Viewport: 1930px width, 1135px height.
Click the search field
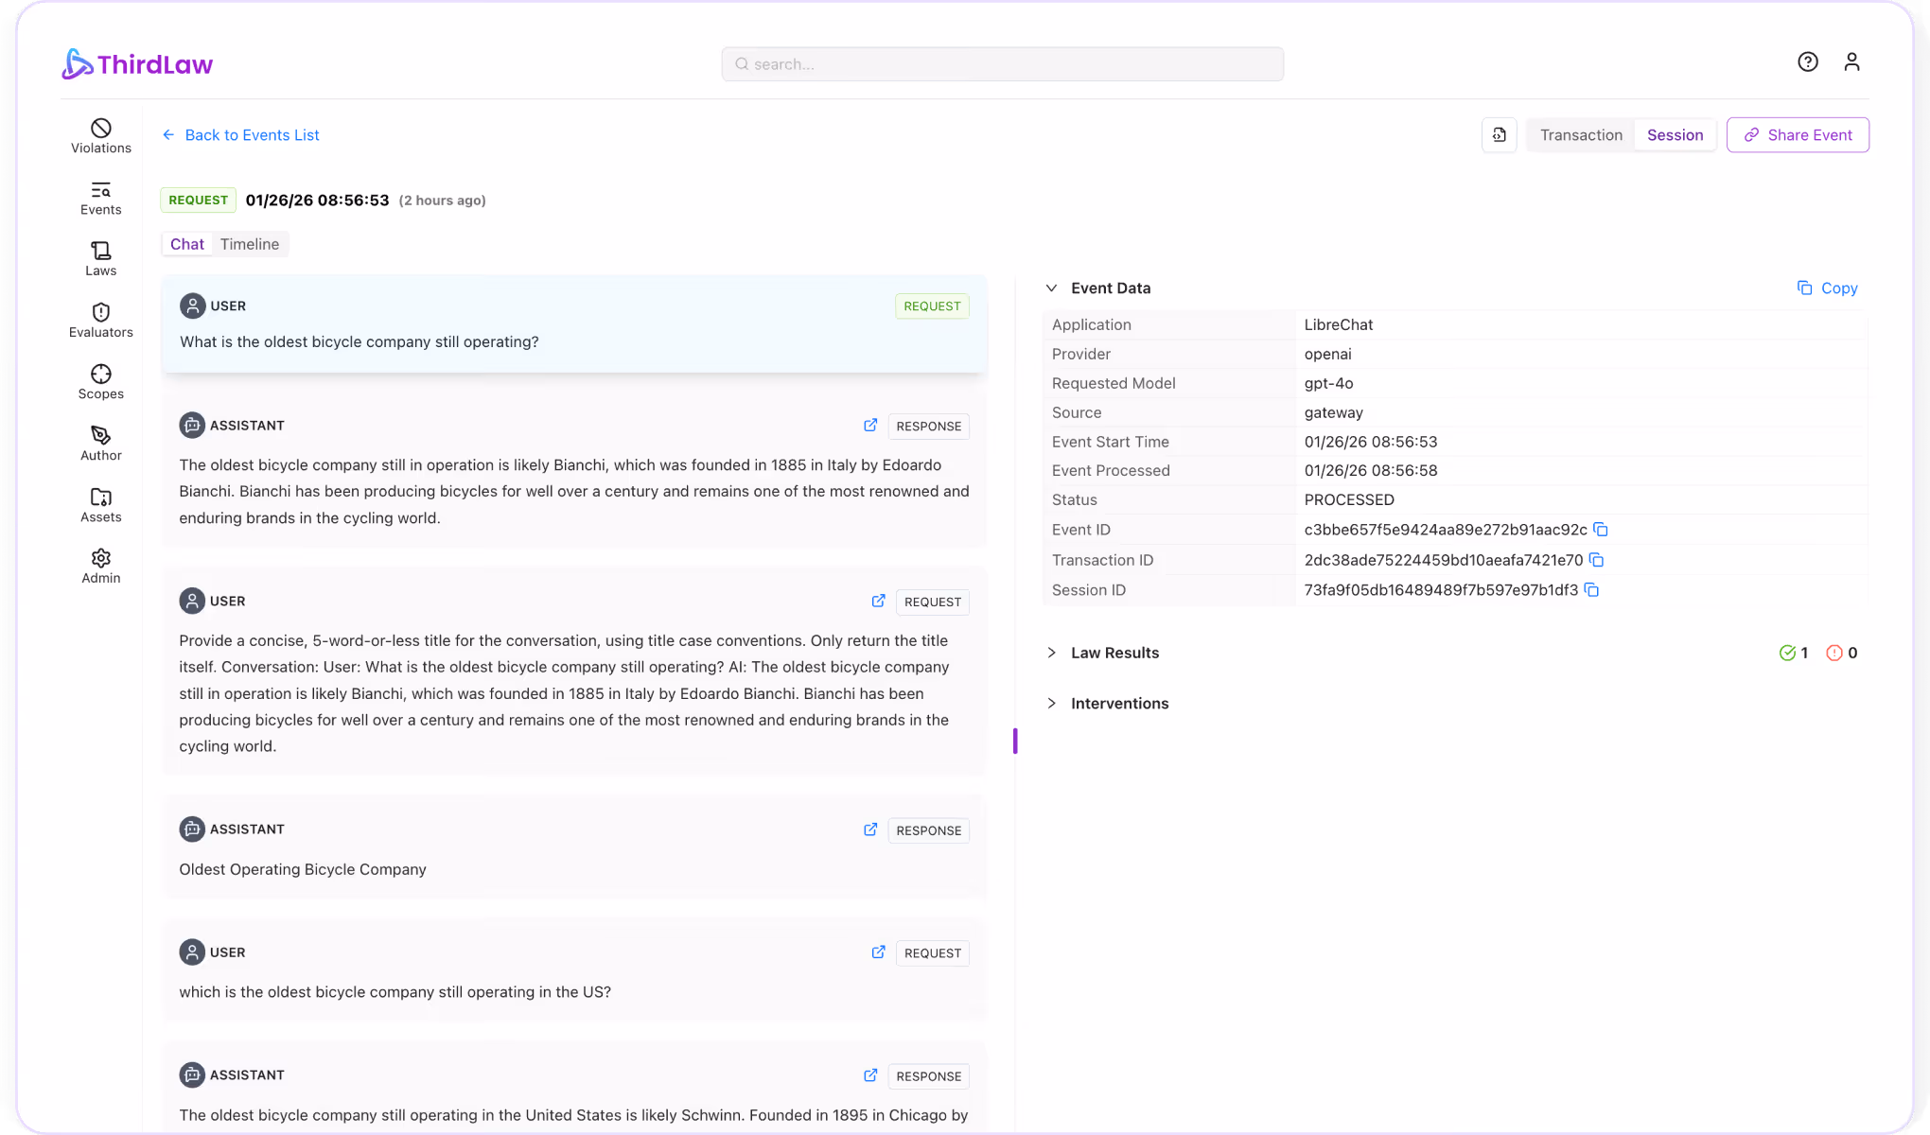[x=1002, y=63]
